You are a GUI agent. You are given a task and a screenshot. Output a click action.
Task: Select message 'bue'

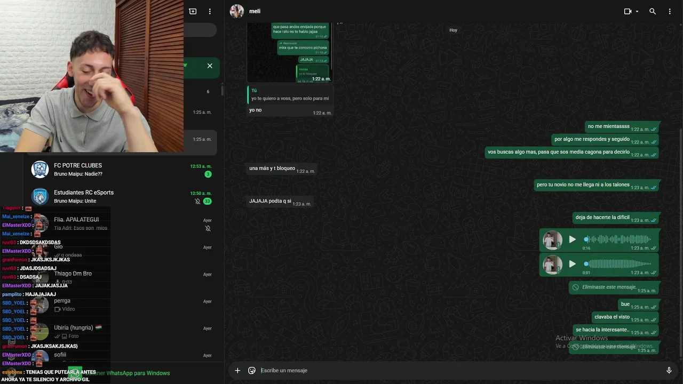(639, 305)
